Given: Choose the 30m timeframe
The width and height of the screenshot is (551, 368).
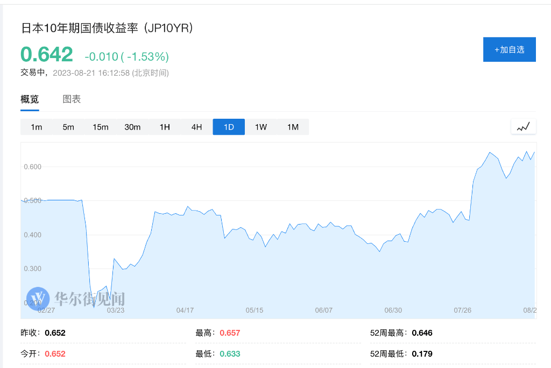Looking at the screenshot, I should click(x=132, y=127).
